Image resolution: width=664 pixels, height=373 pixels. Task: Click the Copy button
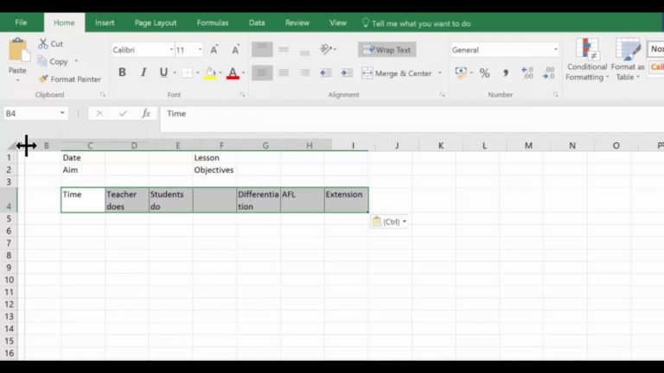click(54, 61)
